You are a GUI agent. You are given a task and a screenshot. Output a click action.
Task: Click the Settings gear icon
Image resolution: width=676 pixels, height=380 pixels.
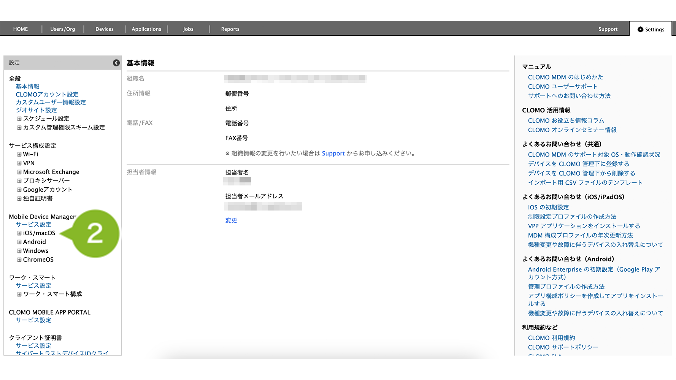640,29
